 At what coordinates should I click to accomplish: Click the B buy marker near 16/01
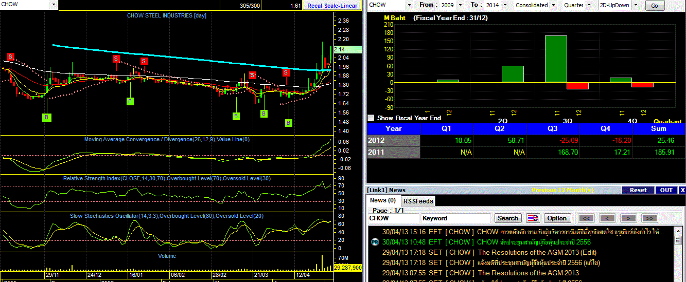point(130,101)
